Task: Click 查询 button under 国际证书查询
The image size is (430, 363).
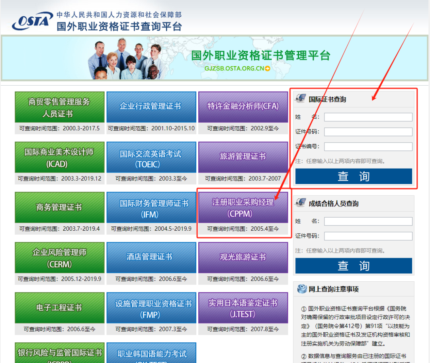Action: pos(354,177)
